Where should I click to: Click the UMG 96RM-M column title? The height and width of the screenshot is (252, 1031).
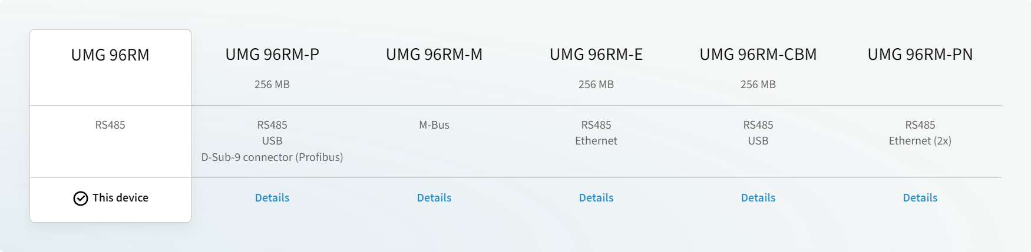[434, 55]
